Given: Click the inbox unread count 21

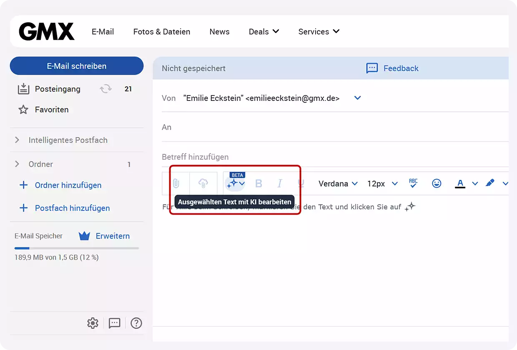Looking at the screenshot, I should pyautogui.click(x=128, y=89).
